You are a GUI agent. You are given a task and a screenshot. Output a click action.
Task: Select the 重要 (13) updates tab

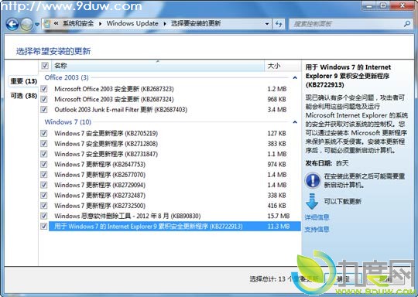(x=23, y=81)
